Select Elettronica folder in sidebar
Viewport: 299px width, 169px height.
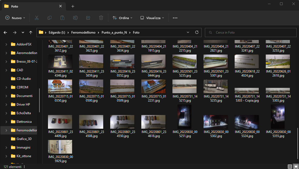click(x=24, y=122)
